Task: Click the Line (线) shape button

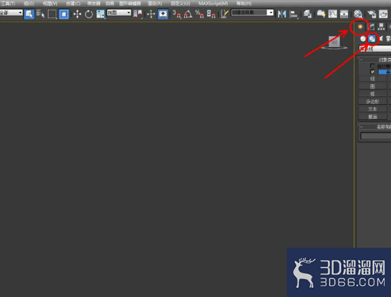Action: [x=372, y=78]
